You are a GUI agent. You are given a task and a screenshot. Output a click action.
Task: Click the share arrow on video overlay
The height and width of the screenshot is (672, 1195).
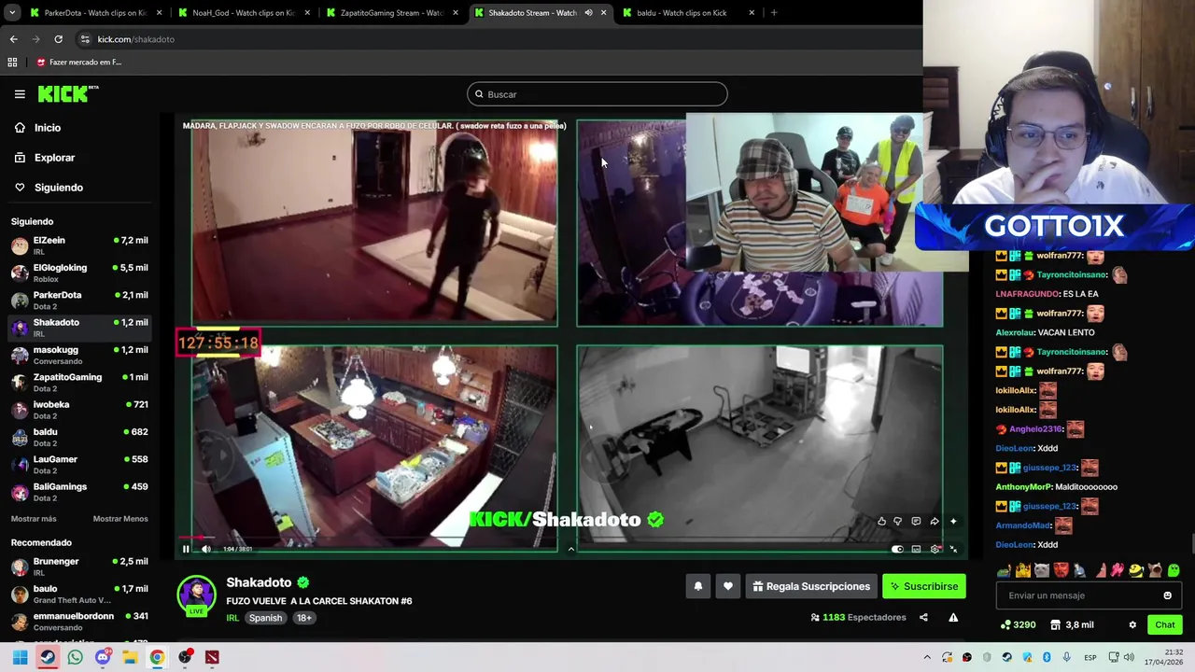coord(935,522)
